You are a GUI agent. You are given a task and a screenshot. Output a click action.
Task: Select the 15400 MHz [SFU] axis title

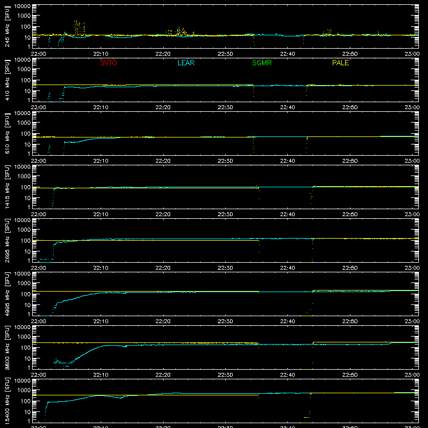[x=7, y=401]
